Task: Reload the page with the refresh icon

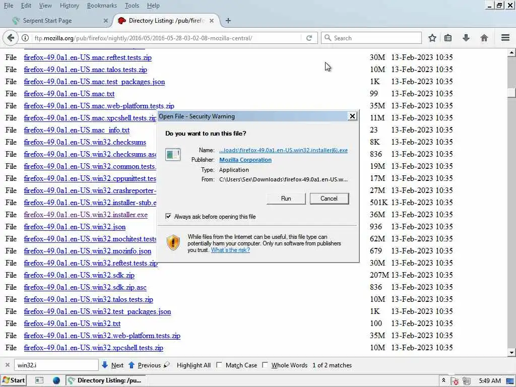Action: click(309, 38)
